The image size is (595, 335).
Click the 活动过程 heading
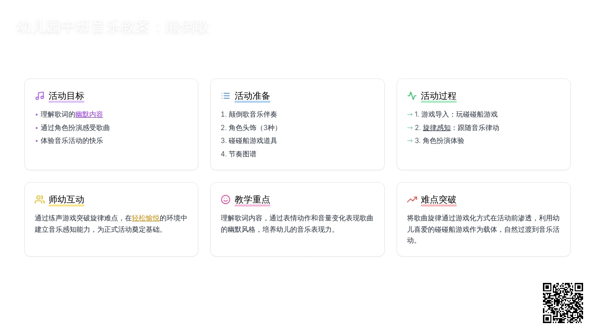[439, 96]
